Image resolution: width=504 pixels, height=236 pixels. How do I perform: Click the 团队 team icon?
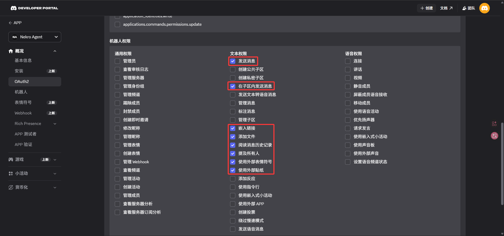pos(464,8)
